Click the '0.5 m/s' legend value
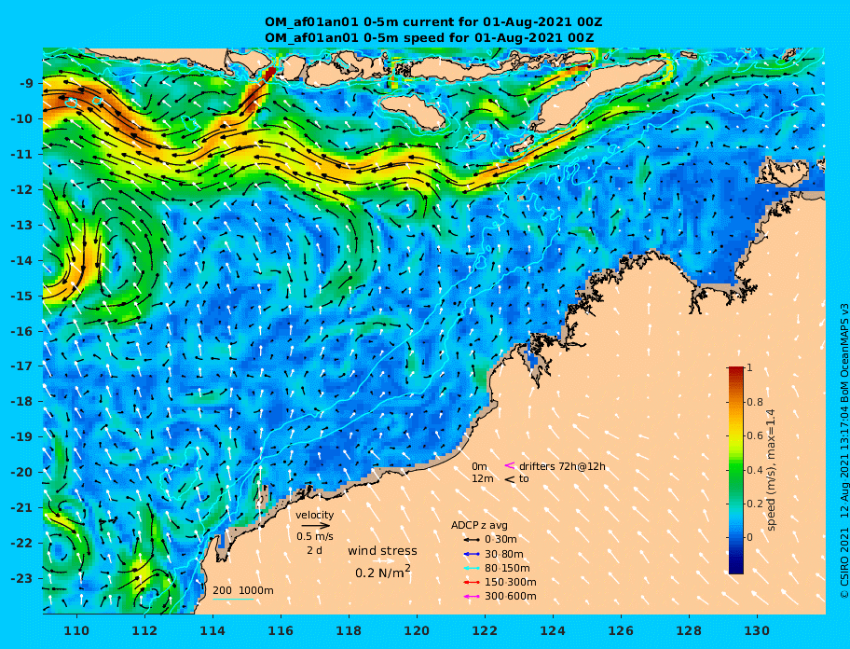The width and height of the screenshot is (850, 649). [x=315, y=536]
